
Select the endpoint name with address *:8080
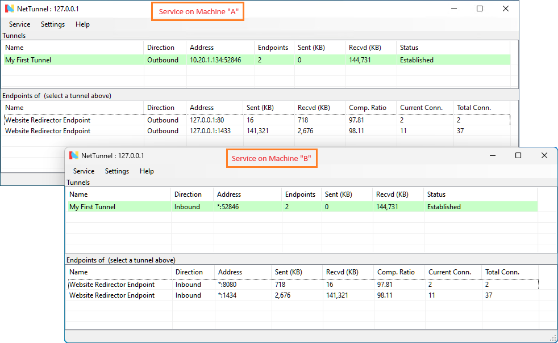(x=112, y=285)
